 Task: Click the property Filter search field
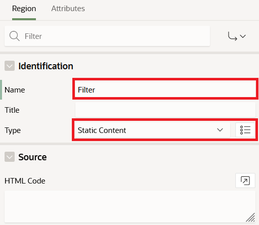tap(107, 36)
